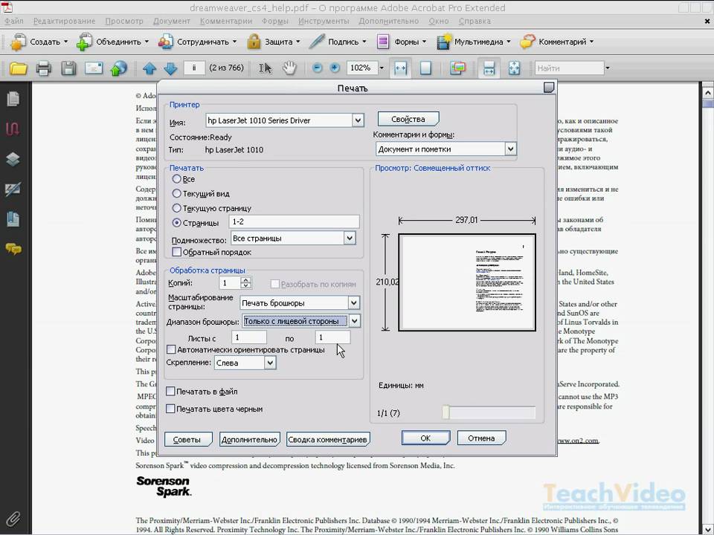
Task: Confirm printing with OK button
Action: [425, 438]
